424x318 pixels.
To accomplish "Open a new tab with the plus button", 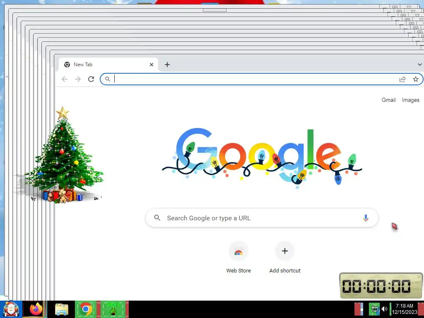I will click(x=167, y=65).
